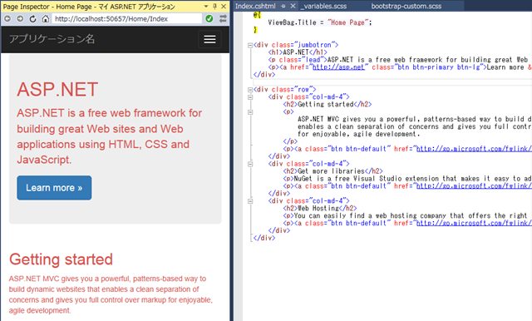
Task: Collapse the div class row block
Action: click(x=250, y=90)
